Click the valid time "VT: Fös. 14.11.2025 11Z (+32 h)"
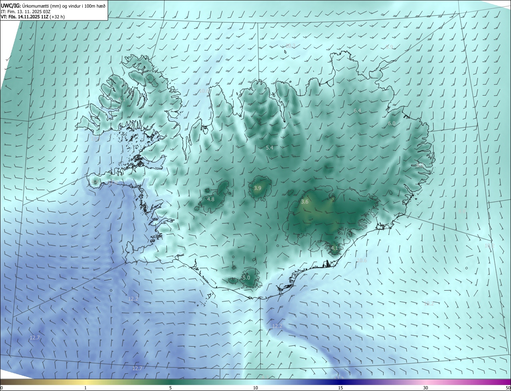This screenshot has width=511, height=391. (33, 17)
